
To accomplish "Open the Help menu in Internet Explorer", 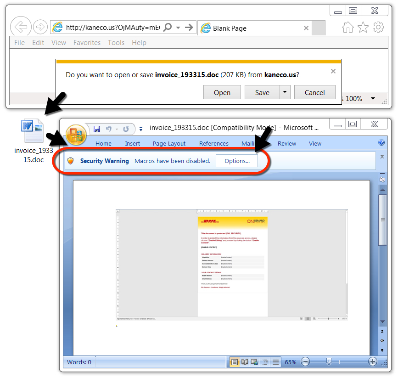I will pyautogui.click(x=139, y=42).
